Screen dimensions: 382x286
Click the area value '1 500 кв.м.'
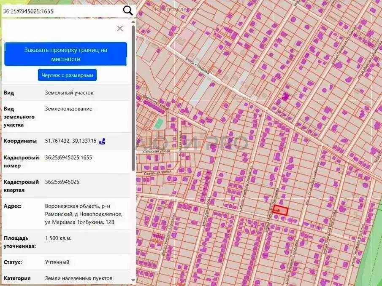click(x=58, y=238)
